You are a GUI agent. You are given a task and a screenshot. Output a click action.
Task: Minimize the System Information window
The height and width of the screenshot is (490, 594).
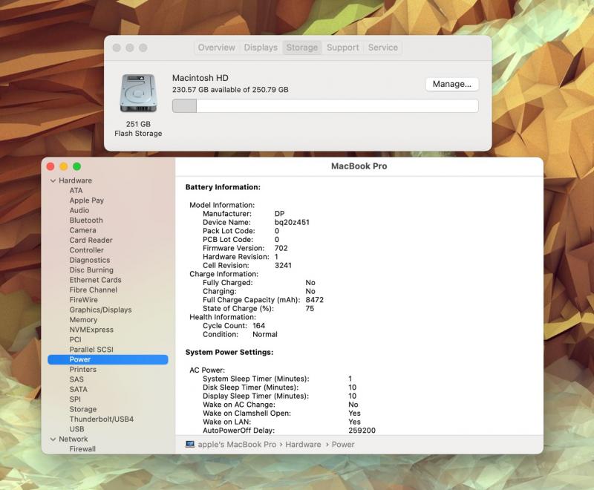click(64, 166)
